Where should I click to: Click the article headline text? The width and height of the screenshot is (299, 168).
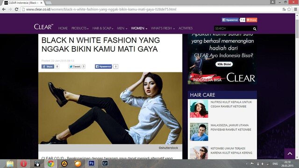101,45
